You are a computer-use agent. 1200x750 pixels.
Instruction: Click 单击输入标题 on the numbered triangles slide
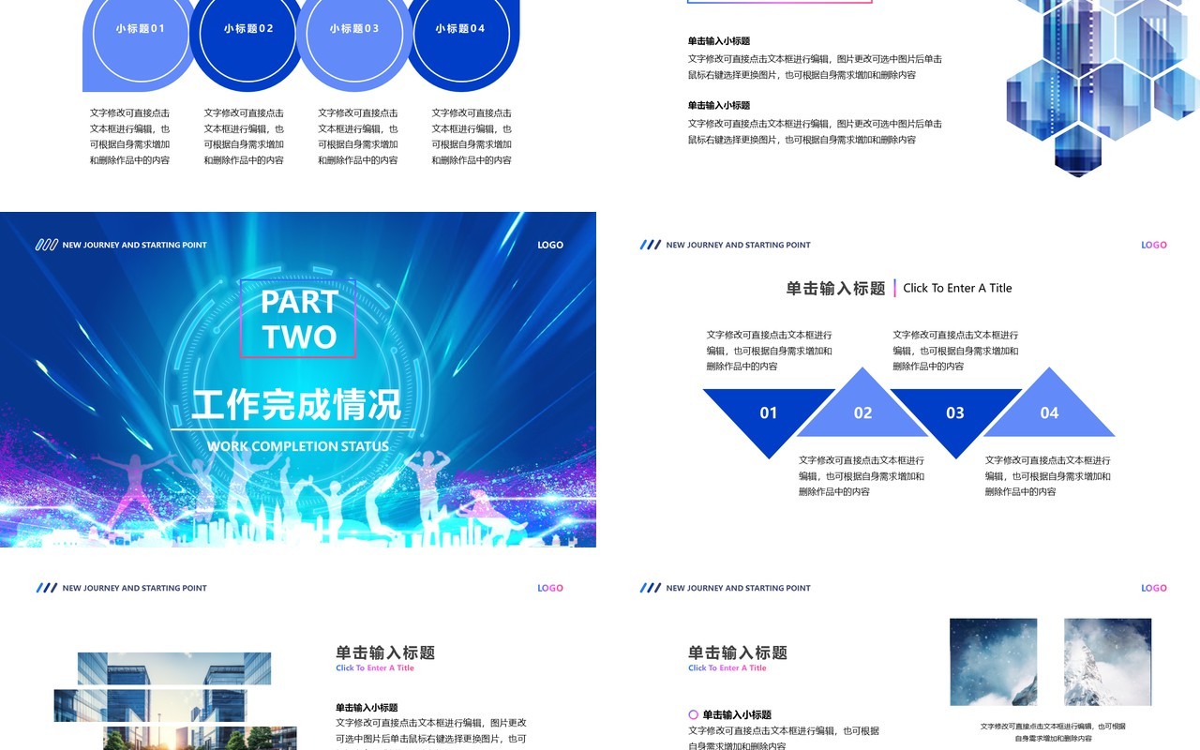click(835, 289)
